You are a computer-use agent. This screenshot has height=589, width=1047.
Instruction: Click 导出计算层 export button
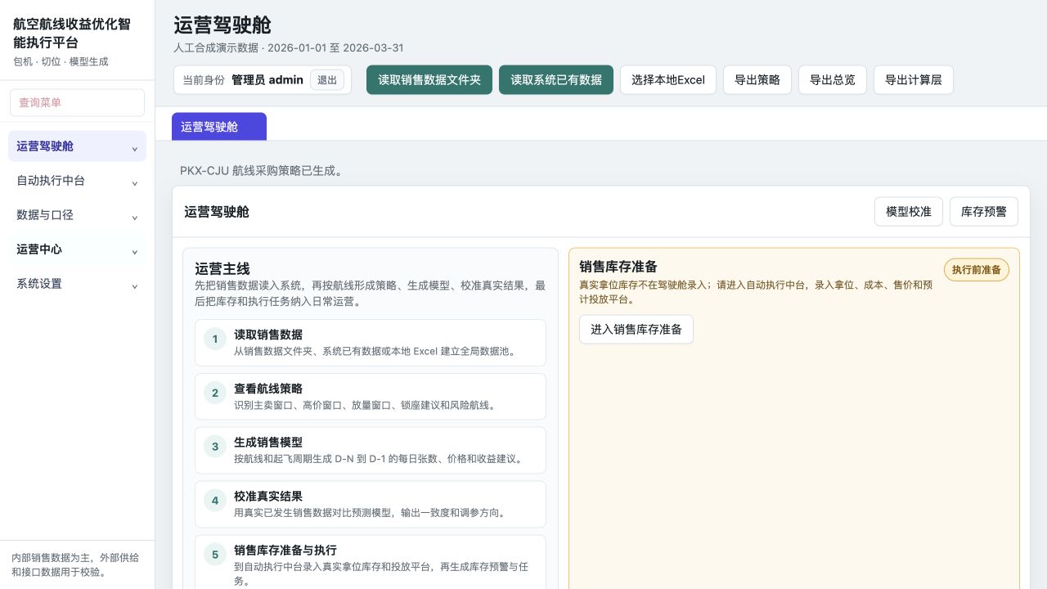[914, 80]
